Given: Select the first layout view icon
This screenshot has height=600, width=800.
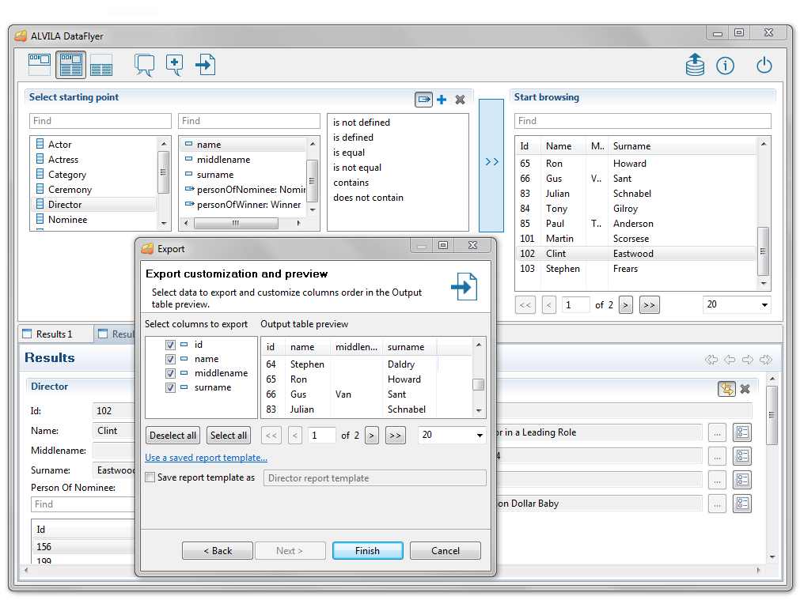Looking at the screenshot, I should coord(40,65).
